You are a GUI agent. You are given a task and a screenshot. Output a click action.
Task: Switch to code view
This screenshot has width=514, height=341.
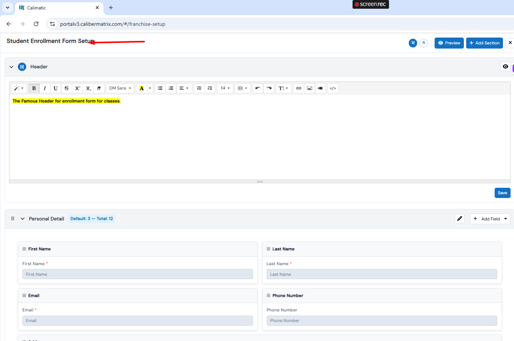(x=333, y=88)
